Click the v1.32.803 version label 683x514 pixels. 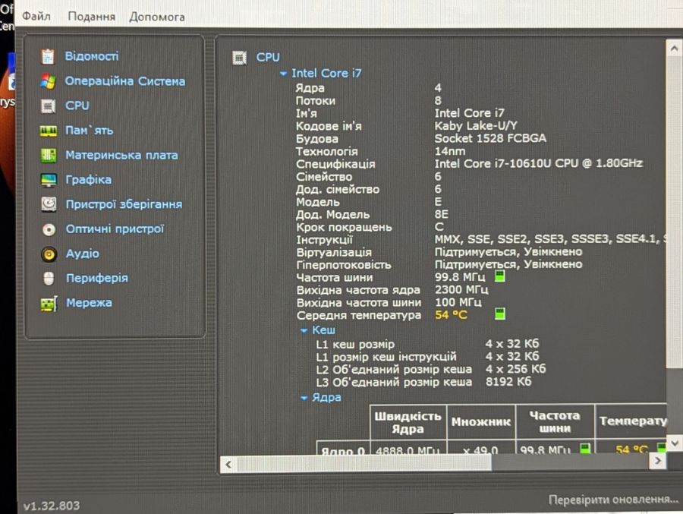click(52, 506)
